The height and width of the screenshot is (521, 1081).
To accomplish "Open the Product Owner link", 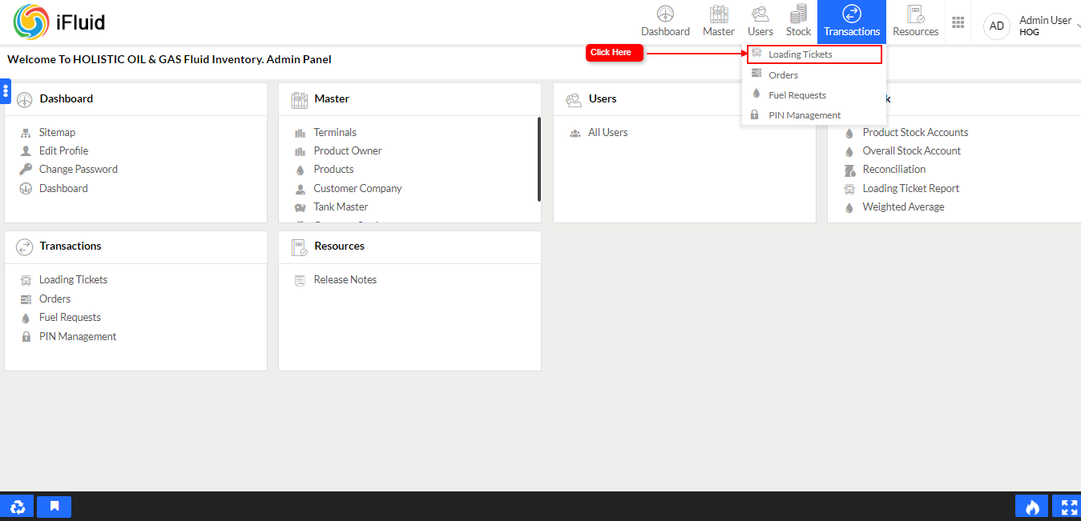I will tap(348, 150).
